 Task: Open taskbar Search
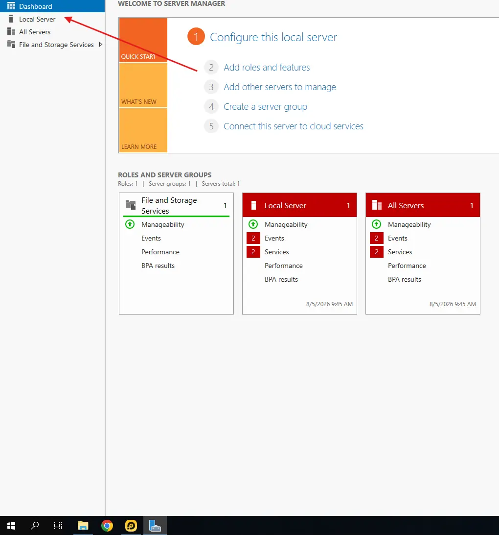tap(34, 525)
